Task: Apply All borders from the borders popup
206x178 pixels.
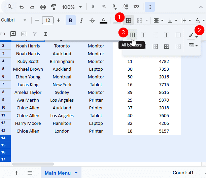Action: (132, 35)
